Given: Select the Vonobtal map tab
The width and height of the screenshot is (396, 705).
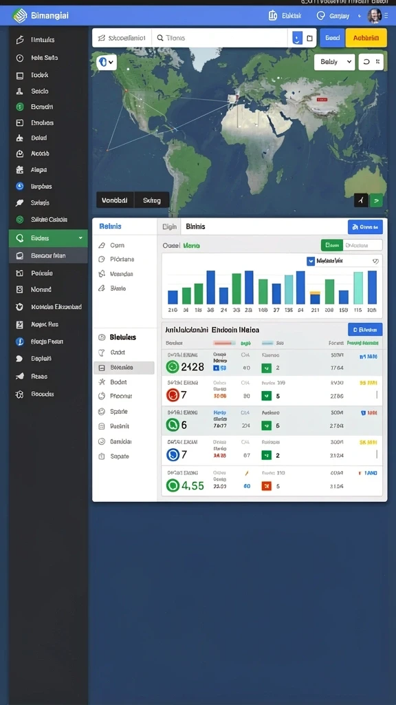Looking at the screenshot, I should click(x=115, y=200).
